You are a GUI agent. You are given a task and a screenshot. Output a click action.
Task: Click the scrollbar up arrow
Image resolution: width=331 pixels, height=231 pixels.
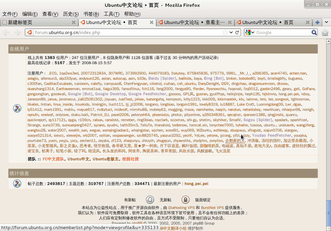328,41
